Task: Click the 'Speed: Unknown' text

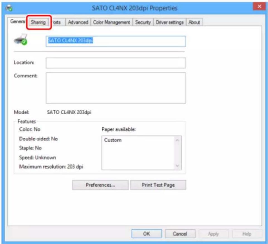Action: click(38, 158)
